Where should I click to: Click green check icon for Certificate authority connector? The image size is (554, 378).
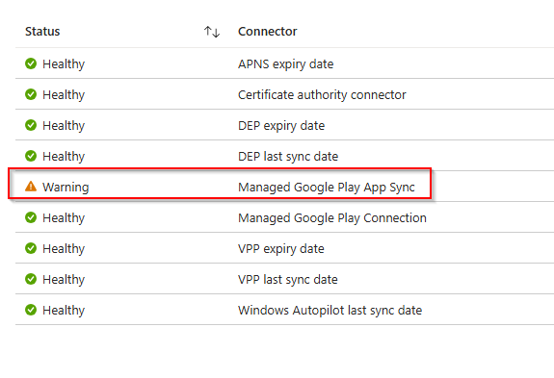click(31, 94)
